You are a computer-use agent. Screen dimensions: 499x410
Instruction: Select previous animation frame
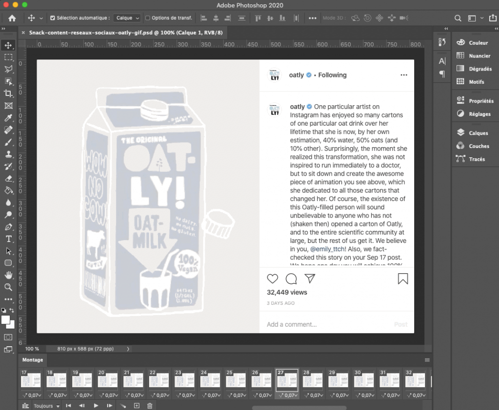82,406
